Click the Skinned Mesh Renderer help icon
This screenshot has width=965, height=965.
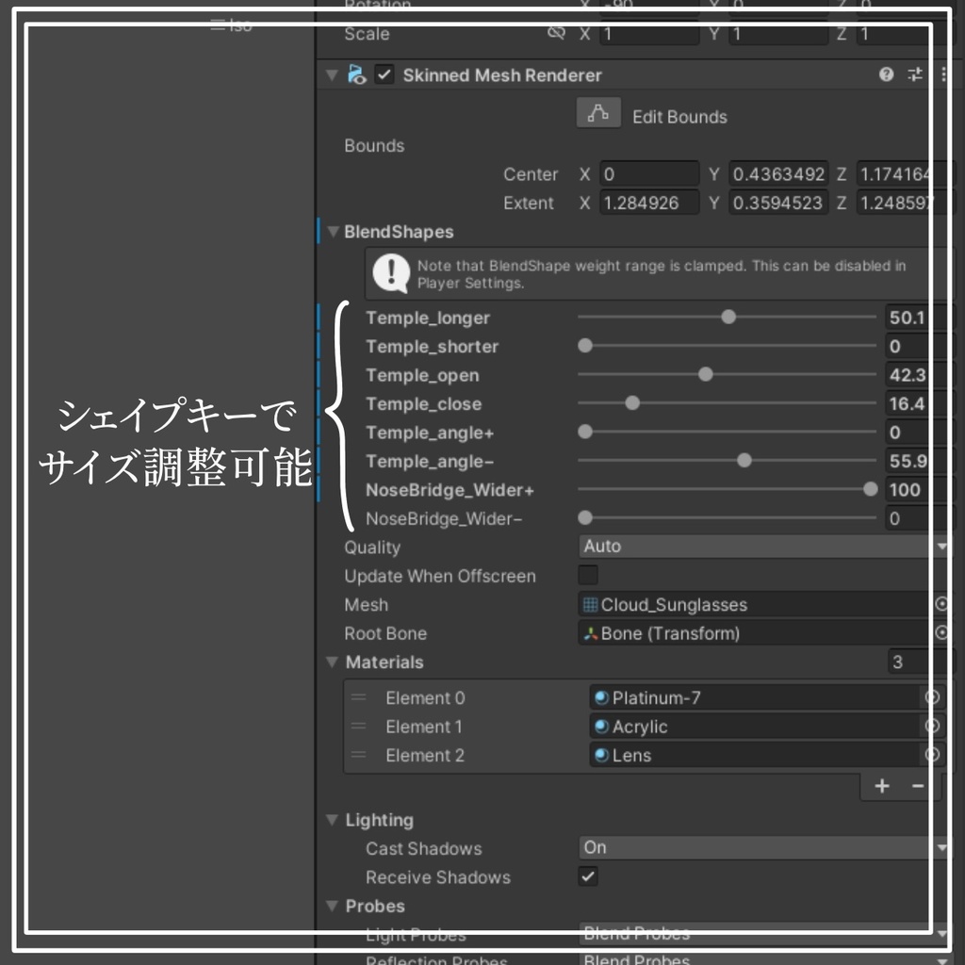coord(886,74)
